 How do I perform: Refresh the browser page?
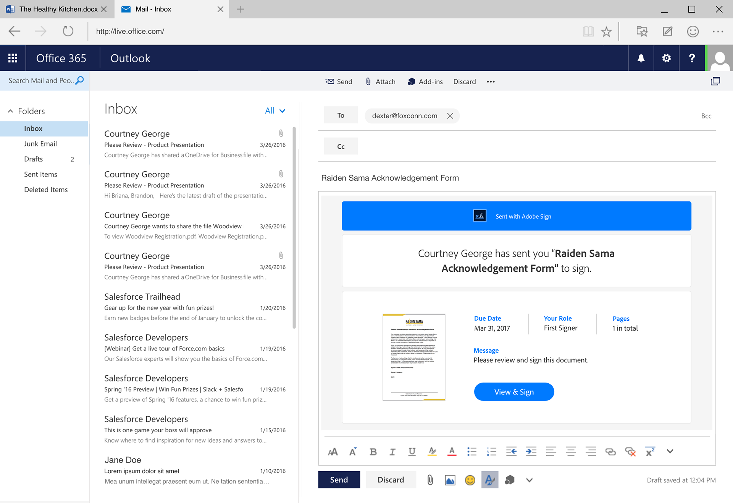coord(68,31)
